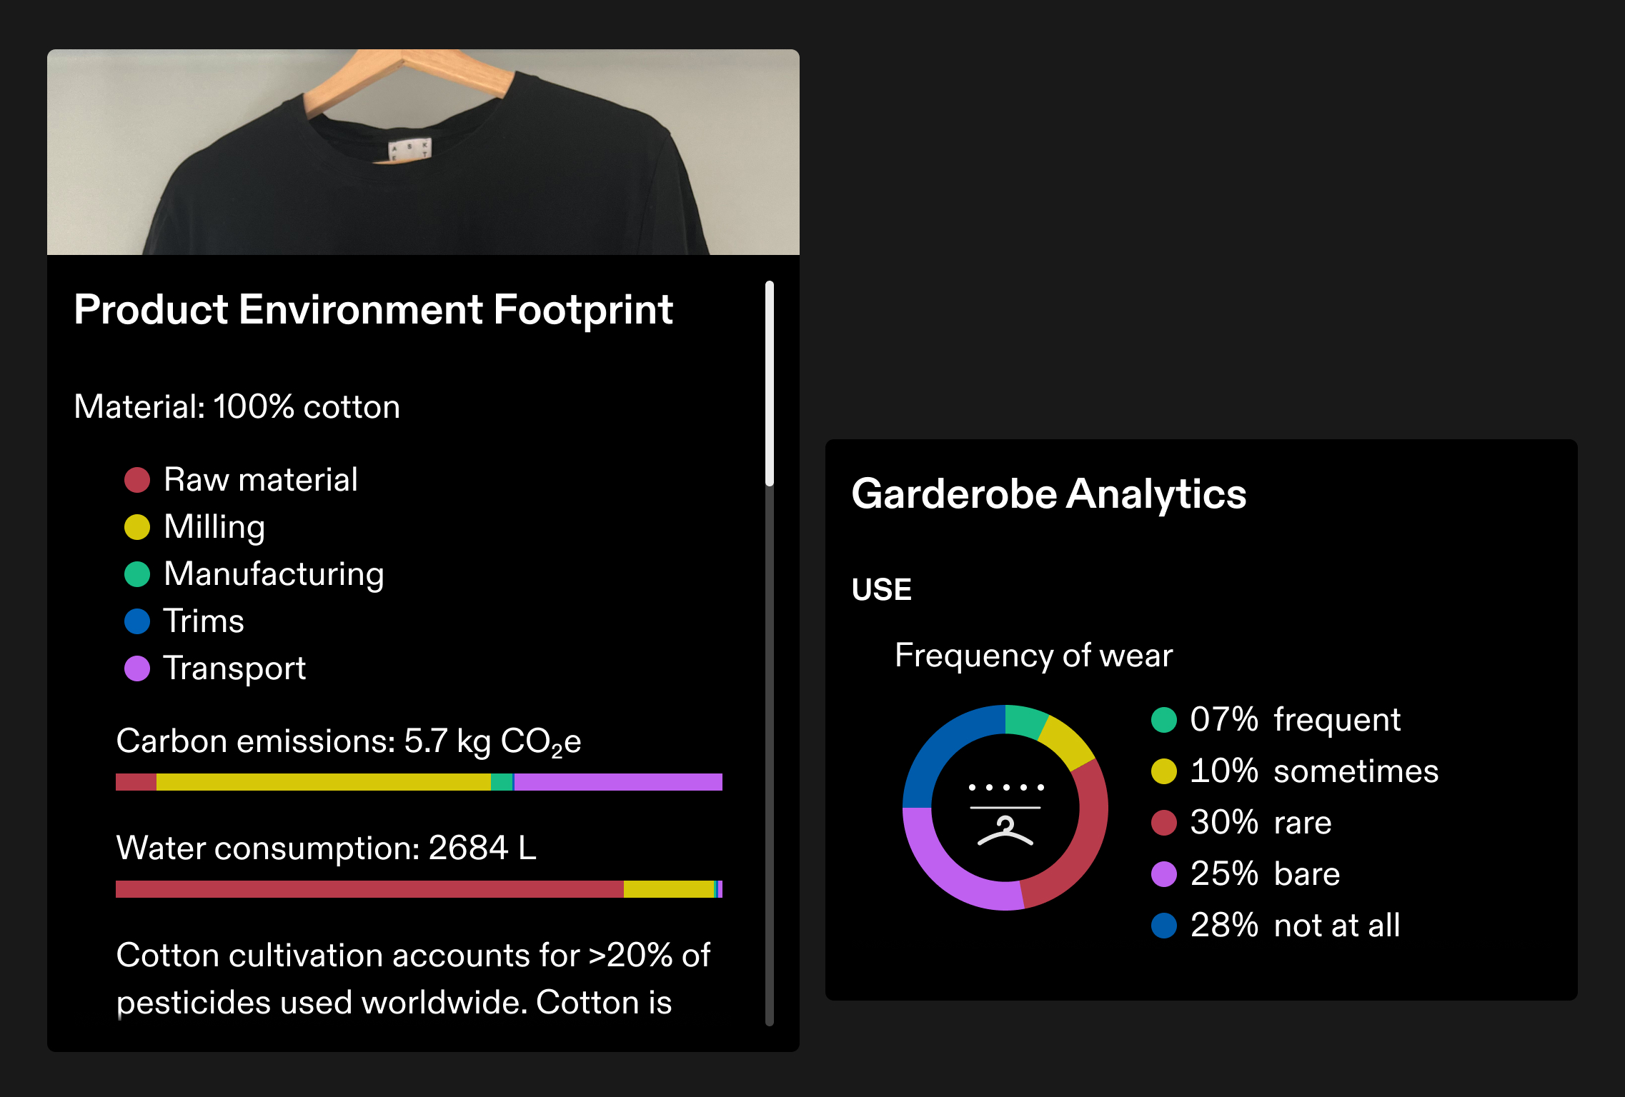Click yellow Milling segment of carbon emissions bar
This screenshot has height=1097, width=1625.
[324, 782]
